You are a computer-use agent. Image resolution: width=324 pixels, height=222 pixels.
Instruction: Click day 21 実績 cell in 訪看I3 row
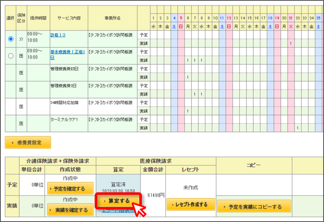tap(291, 43)
